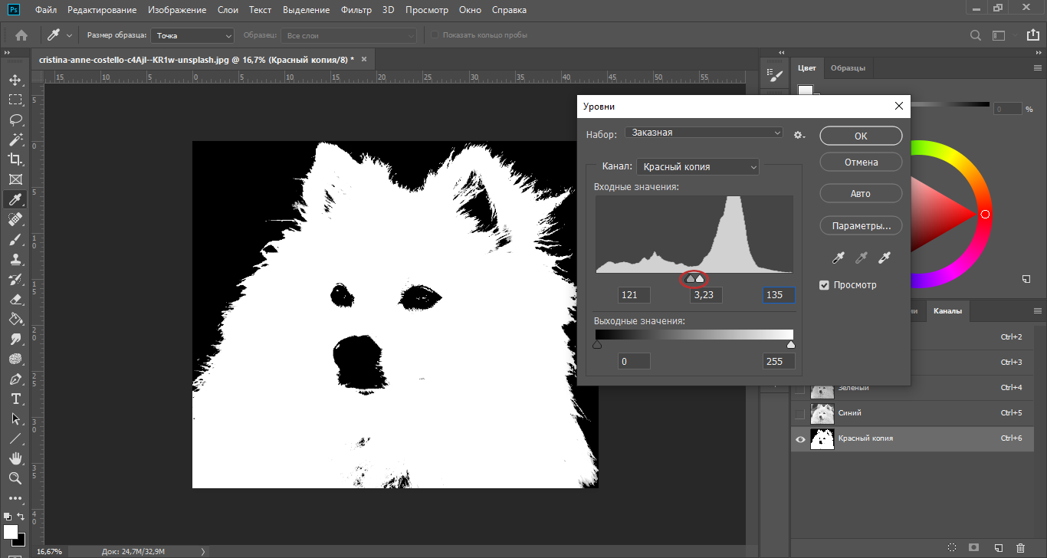
Task: Select the Crop tool
Action: 15,159
